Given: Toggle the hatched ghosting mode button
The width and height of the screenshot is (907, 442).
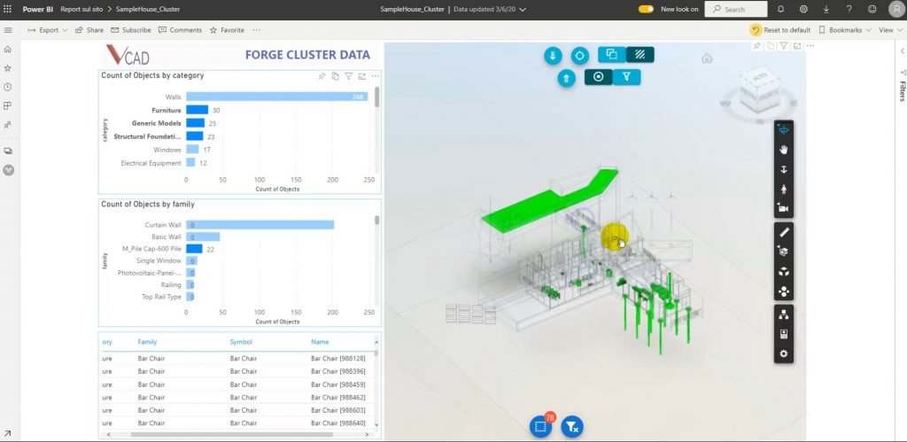Looking at the screenshot, I should click(640, 54).
